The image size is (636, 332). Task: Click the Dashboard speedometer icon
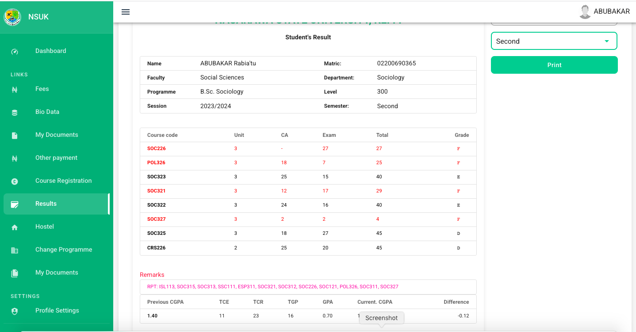tap(15, 51)
